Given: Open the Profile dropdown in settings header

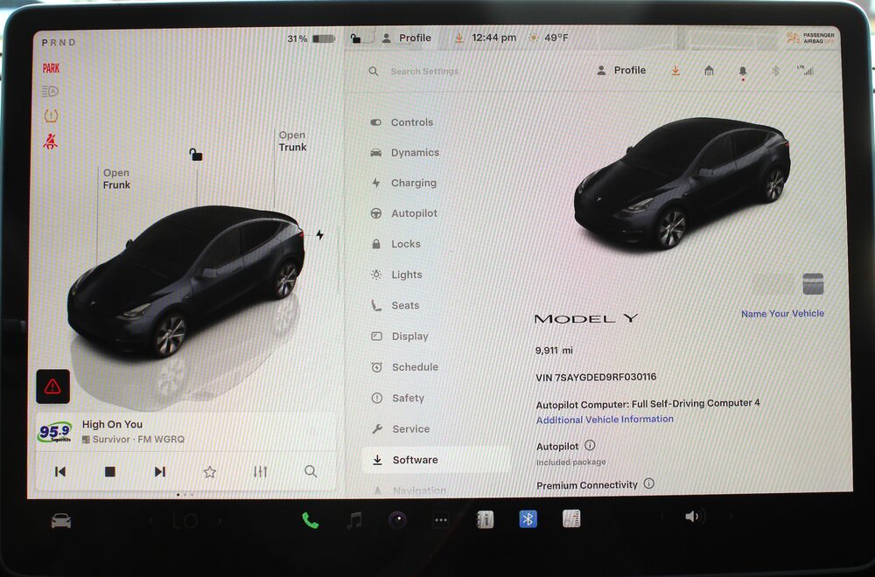Looking at the screenshot, I should [x=621, y=70].
